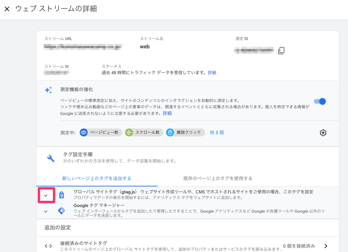Switch to 既存のページ上のタグを使用する tab
348x252 pixels.
(218, 178)
